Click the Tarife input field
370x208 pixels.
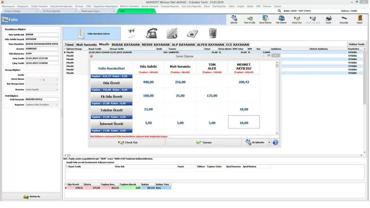pyautogui.click(x=42, y=75)
